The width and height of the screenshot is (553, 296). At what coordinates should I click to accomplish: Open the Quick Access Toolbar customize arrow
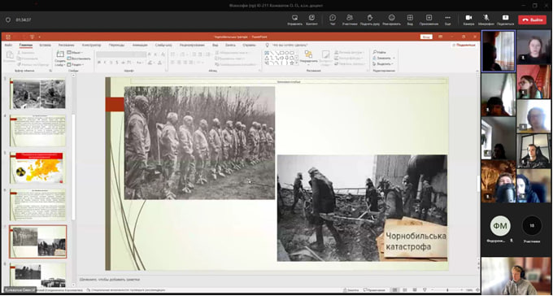point(40,37)
